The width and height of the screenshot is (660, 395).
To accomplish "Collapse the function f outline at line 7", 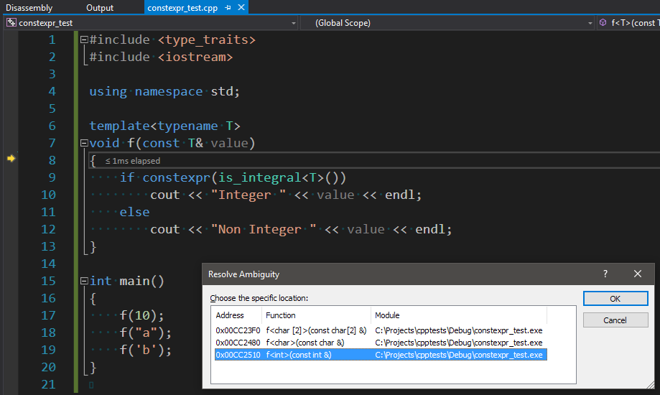I will (85, 144).
